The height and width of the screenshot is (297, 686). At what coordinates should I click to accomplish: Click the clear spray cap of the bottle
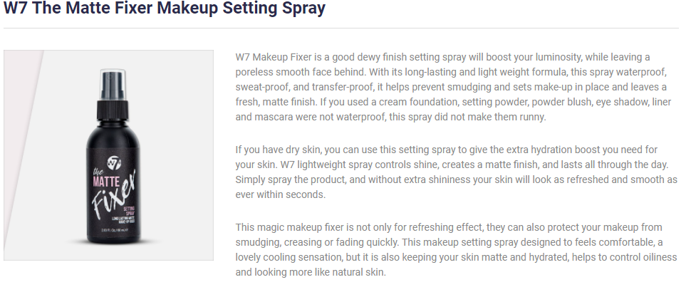click(x=113, y=84)
